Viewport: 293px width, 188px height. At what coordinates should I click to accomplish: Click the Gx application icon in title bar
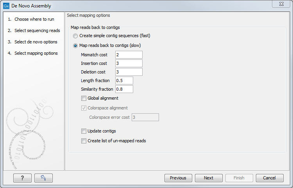pyautogui.click(x=6, y=6)
